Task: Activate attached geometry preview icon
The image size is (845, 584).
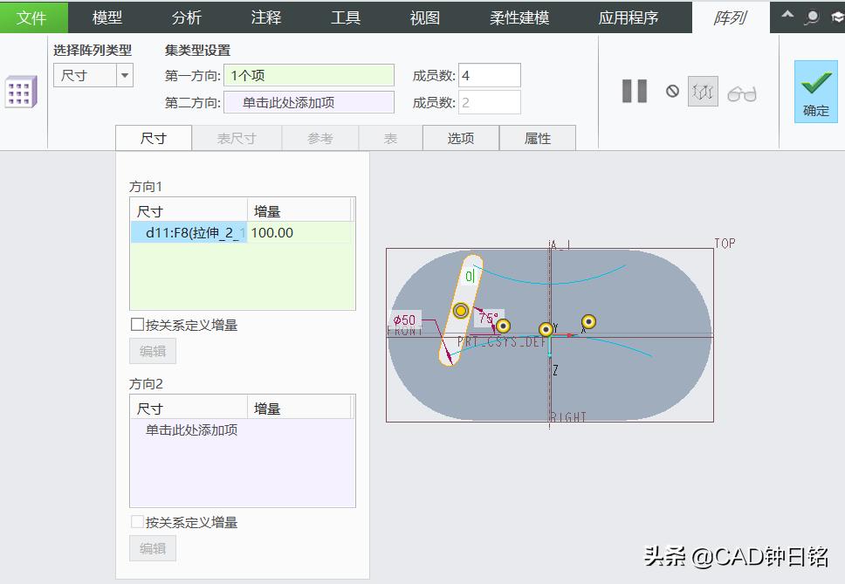Action: click(704, 91)
